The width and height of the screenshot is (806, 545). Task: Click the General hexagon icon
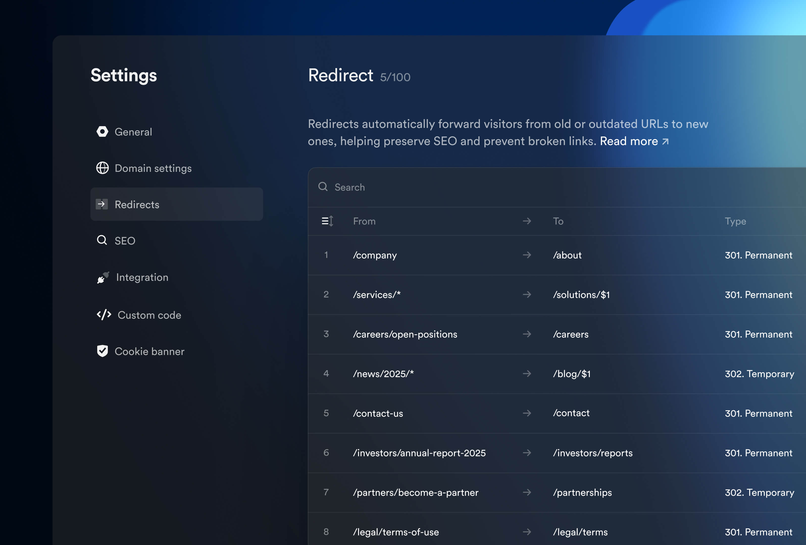[x=102, y=132]
